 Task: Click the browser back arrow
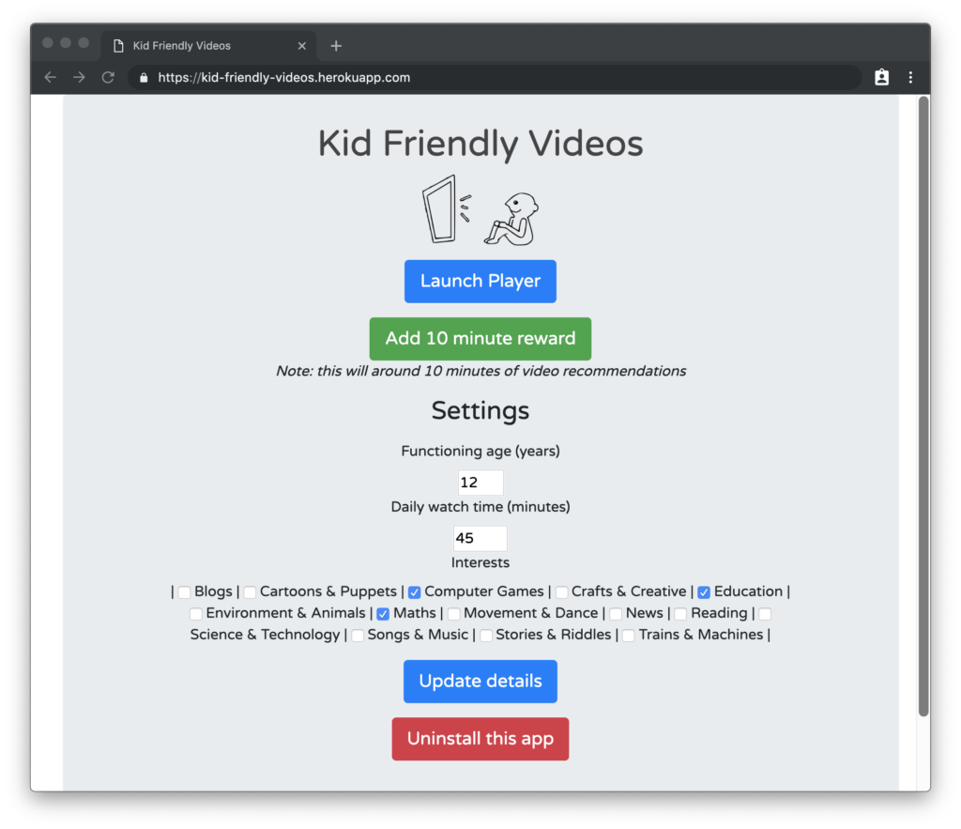click(51, 78)
